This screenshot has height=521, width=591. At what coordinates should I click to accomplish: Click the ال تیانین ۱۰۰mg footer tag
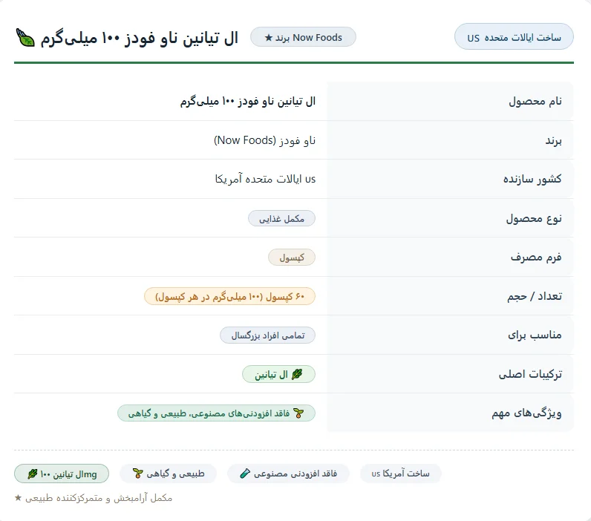(62, 474)
